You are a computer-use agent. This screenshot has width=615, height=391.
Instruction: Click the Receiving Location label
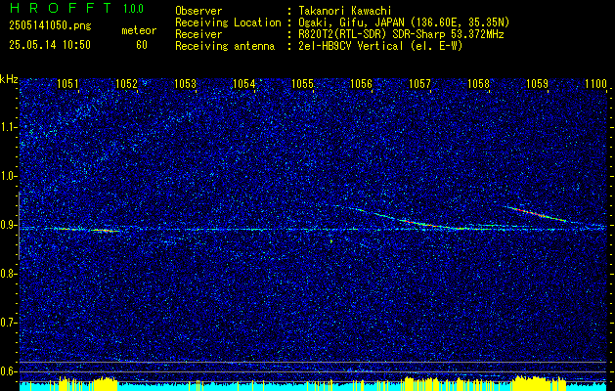228,22
